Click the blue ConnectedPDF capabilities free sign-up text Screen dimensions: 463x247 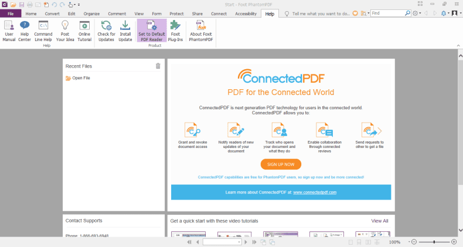pos(281,177)
